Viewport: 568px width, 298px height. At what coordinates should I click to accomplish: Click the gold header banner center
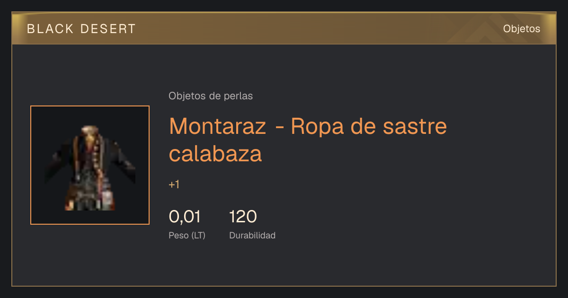pos(284,28)
